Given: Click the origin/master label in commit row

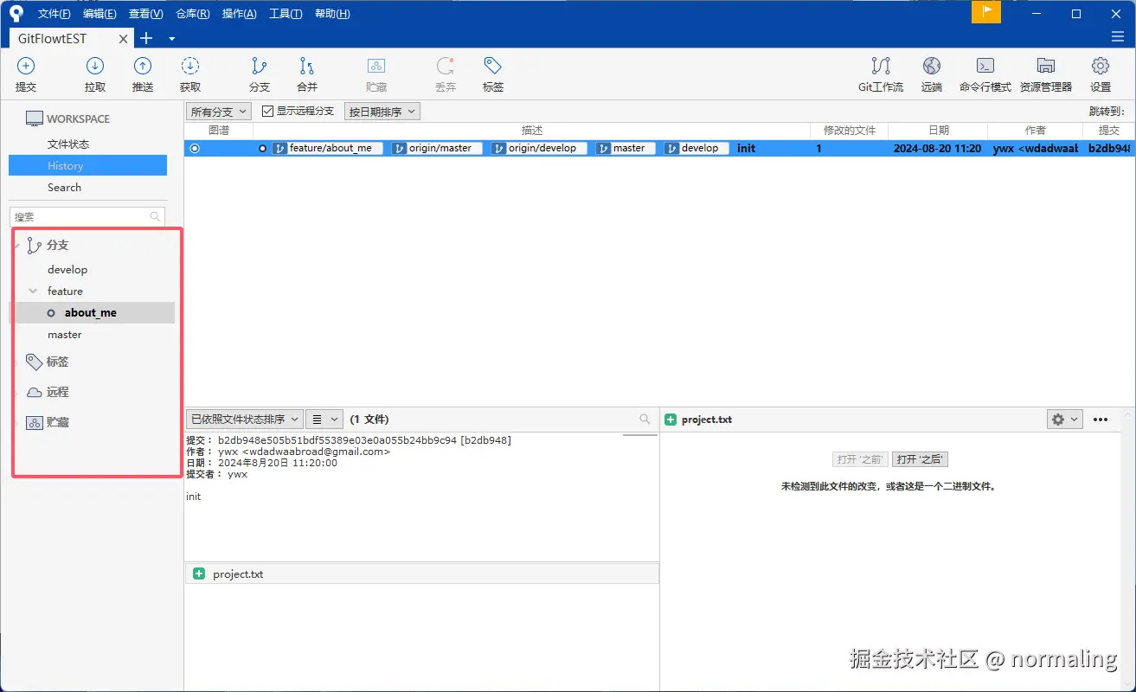Looking at the screenshot, I should pos(437,148).
